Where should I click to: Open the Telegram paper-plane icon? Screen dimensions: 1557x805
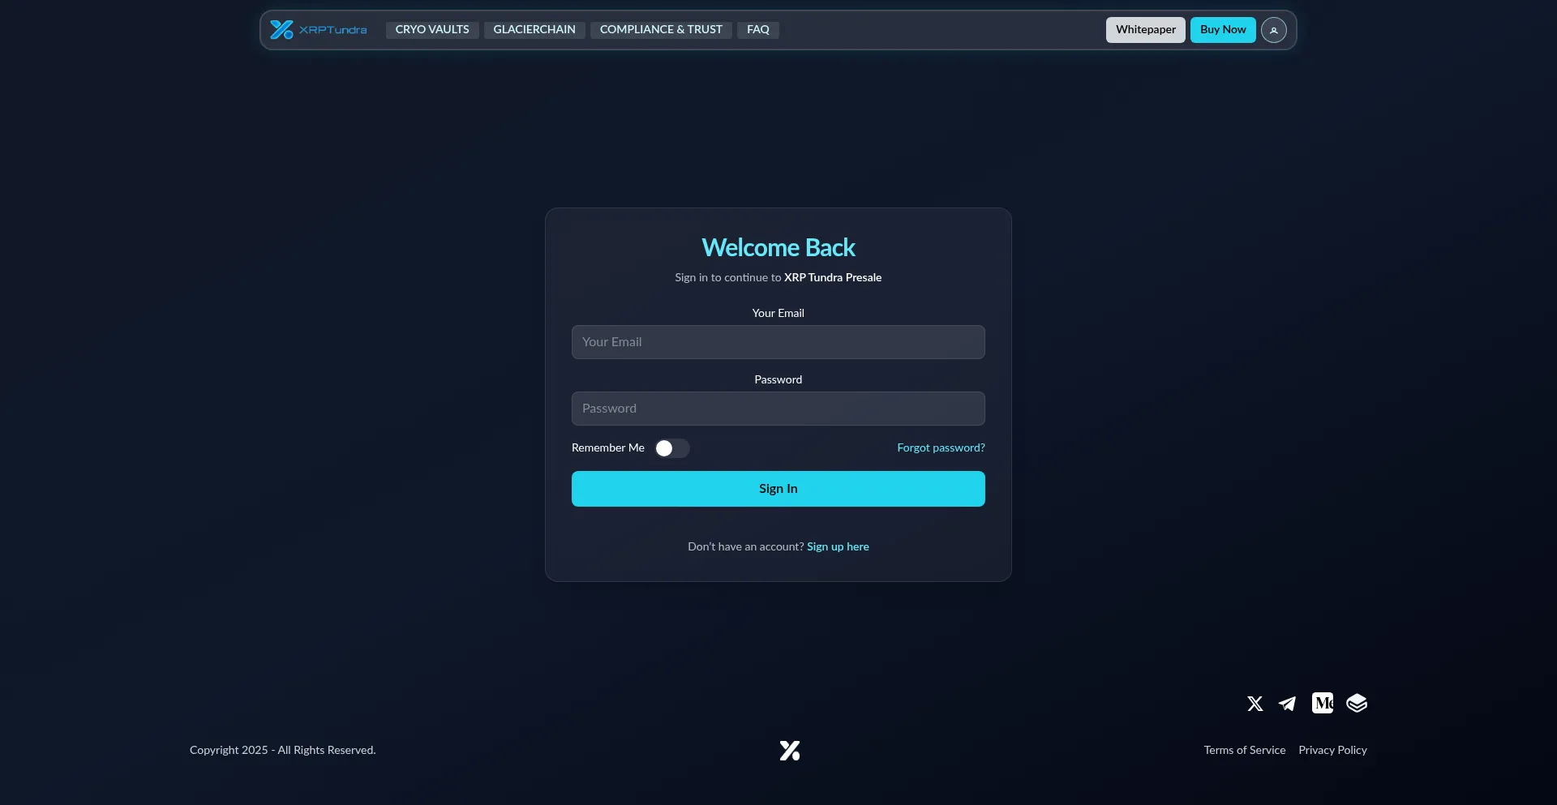pyautogui.click(x=1287, y=704)
